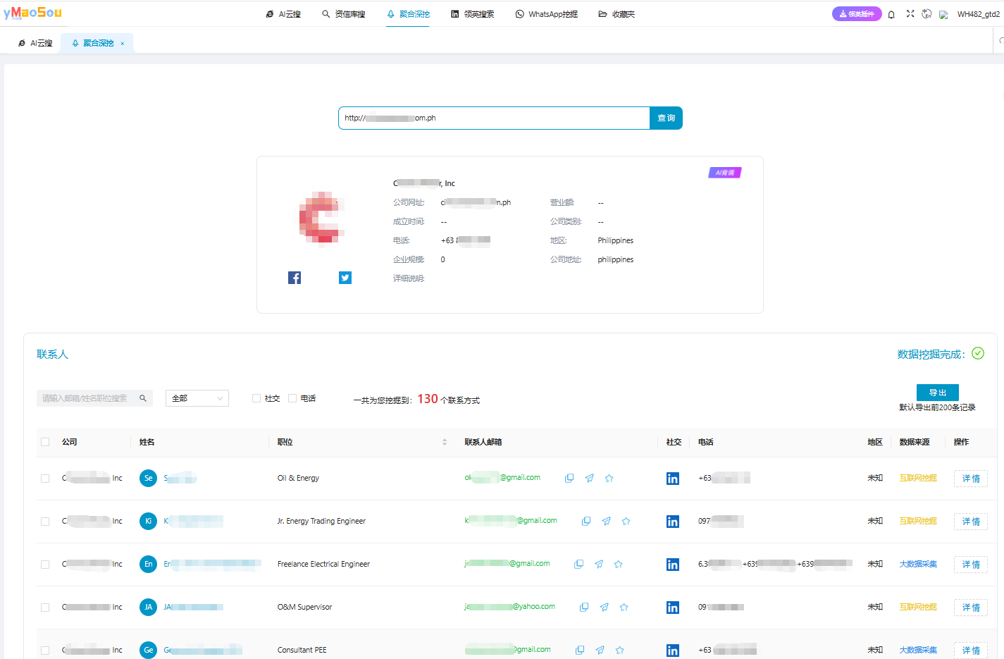
Task: Click the 查询 search button
Action: [x=666, y=118]
